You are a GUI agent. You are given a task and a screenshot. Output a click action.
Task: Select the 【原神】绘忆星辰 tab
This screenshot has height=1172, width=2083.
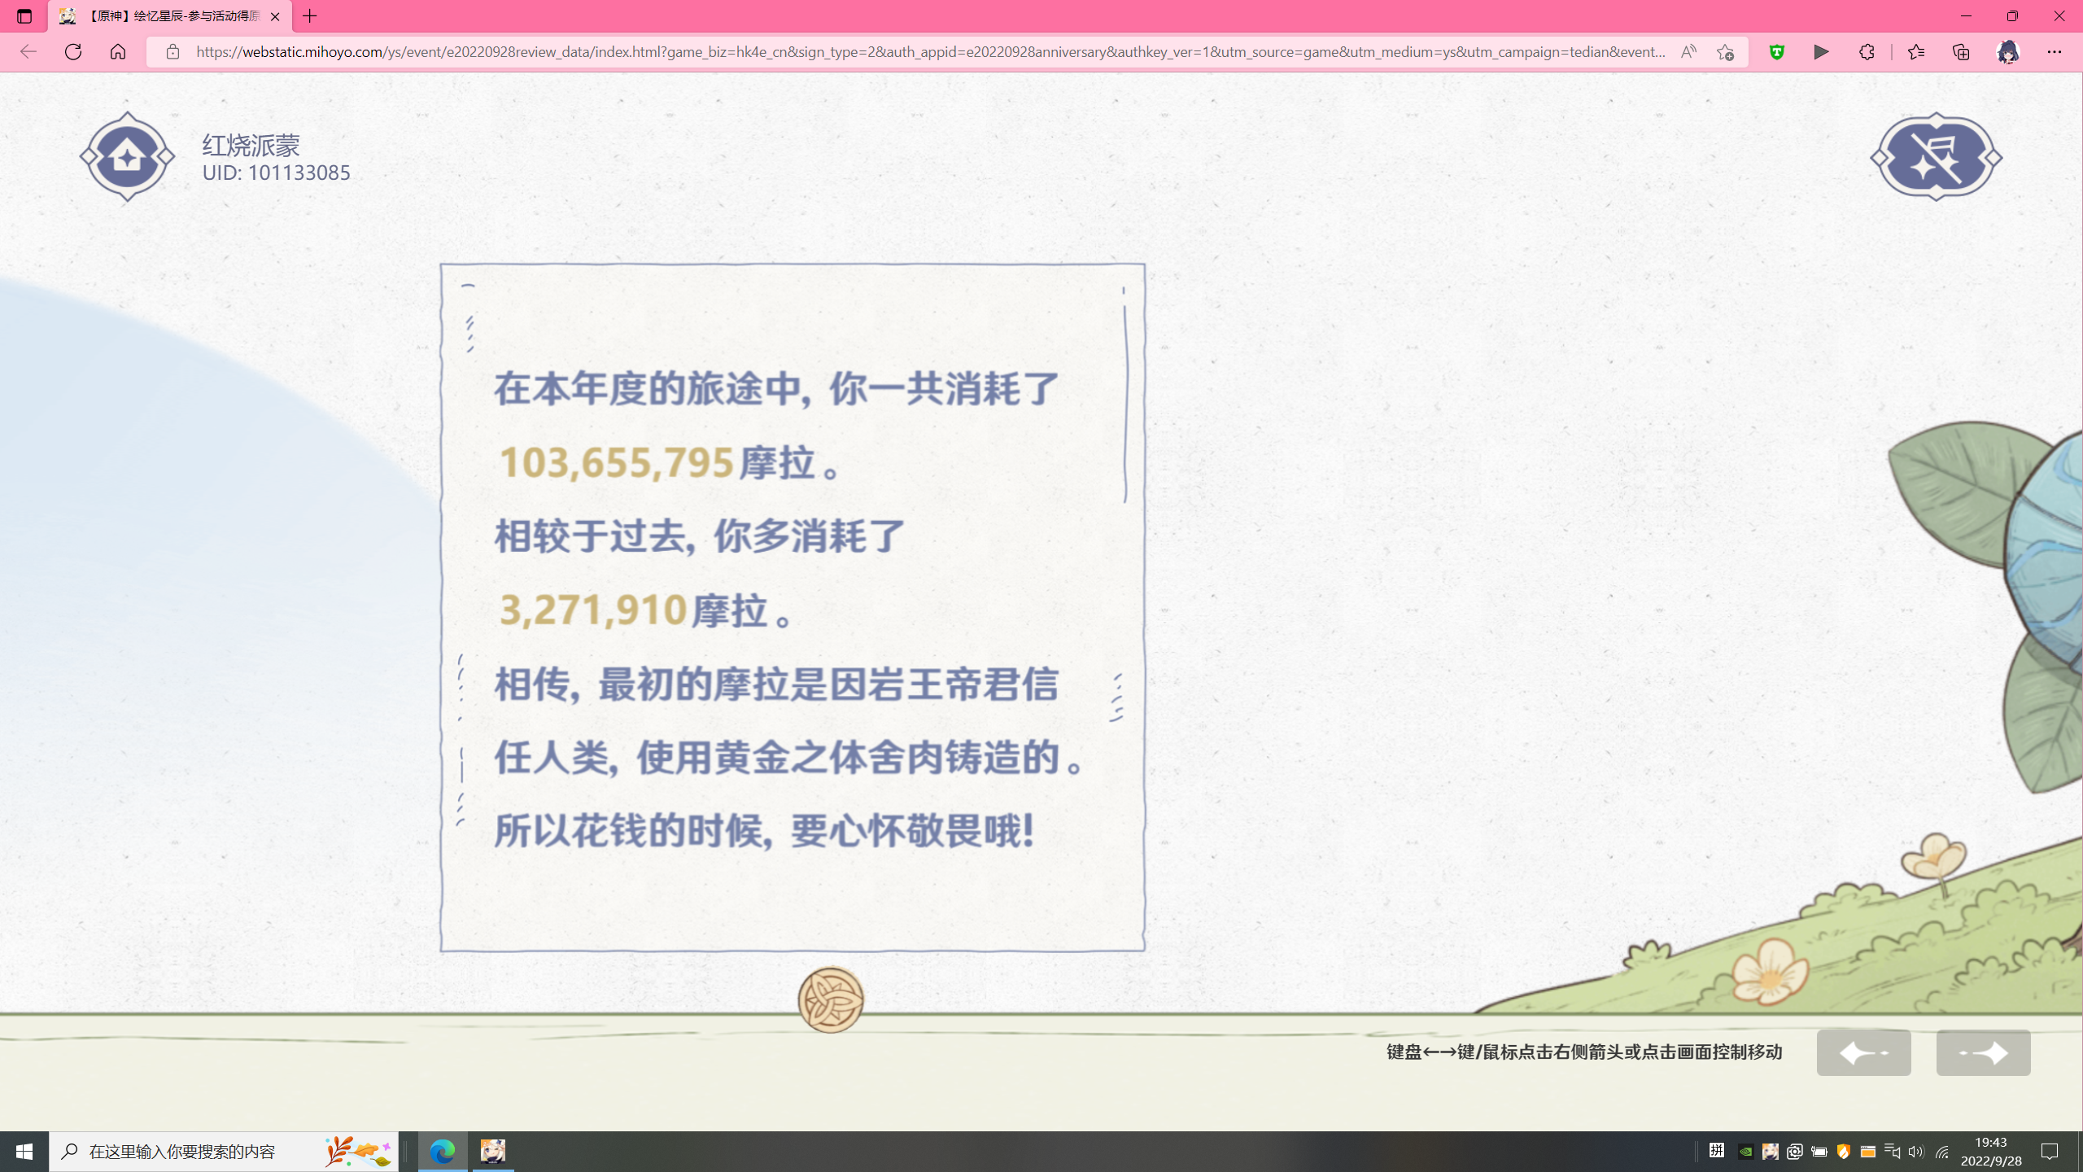point(169,16)
